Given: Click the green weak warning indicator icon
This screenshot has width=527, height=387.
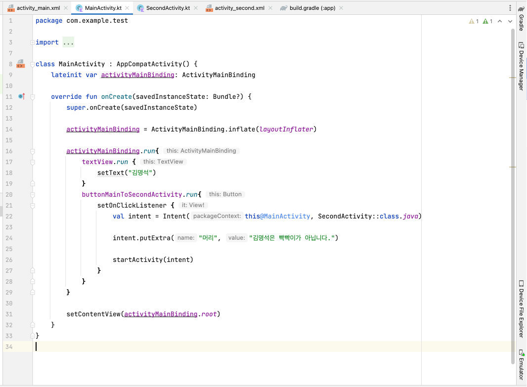Looking at the screenshot, I should tap(485, 22).
